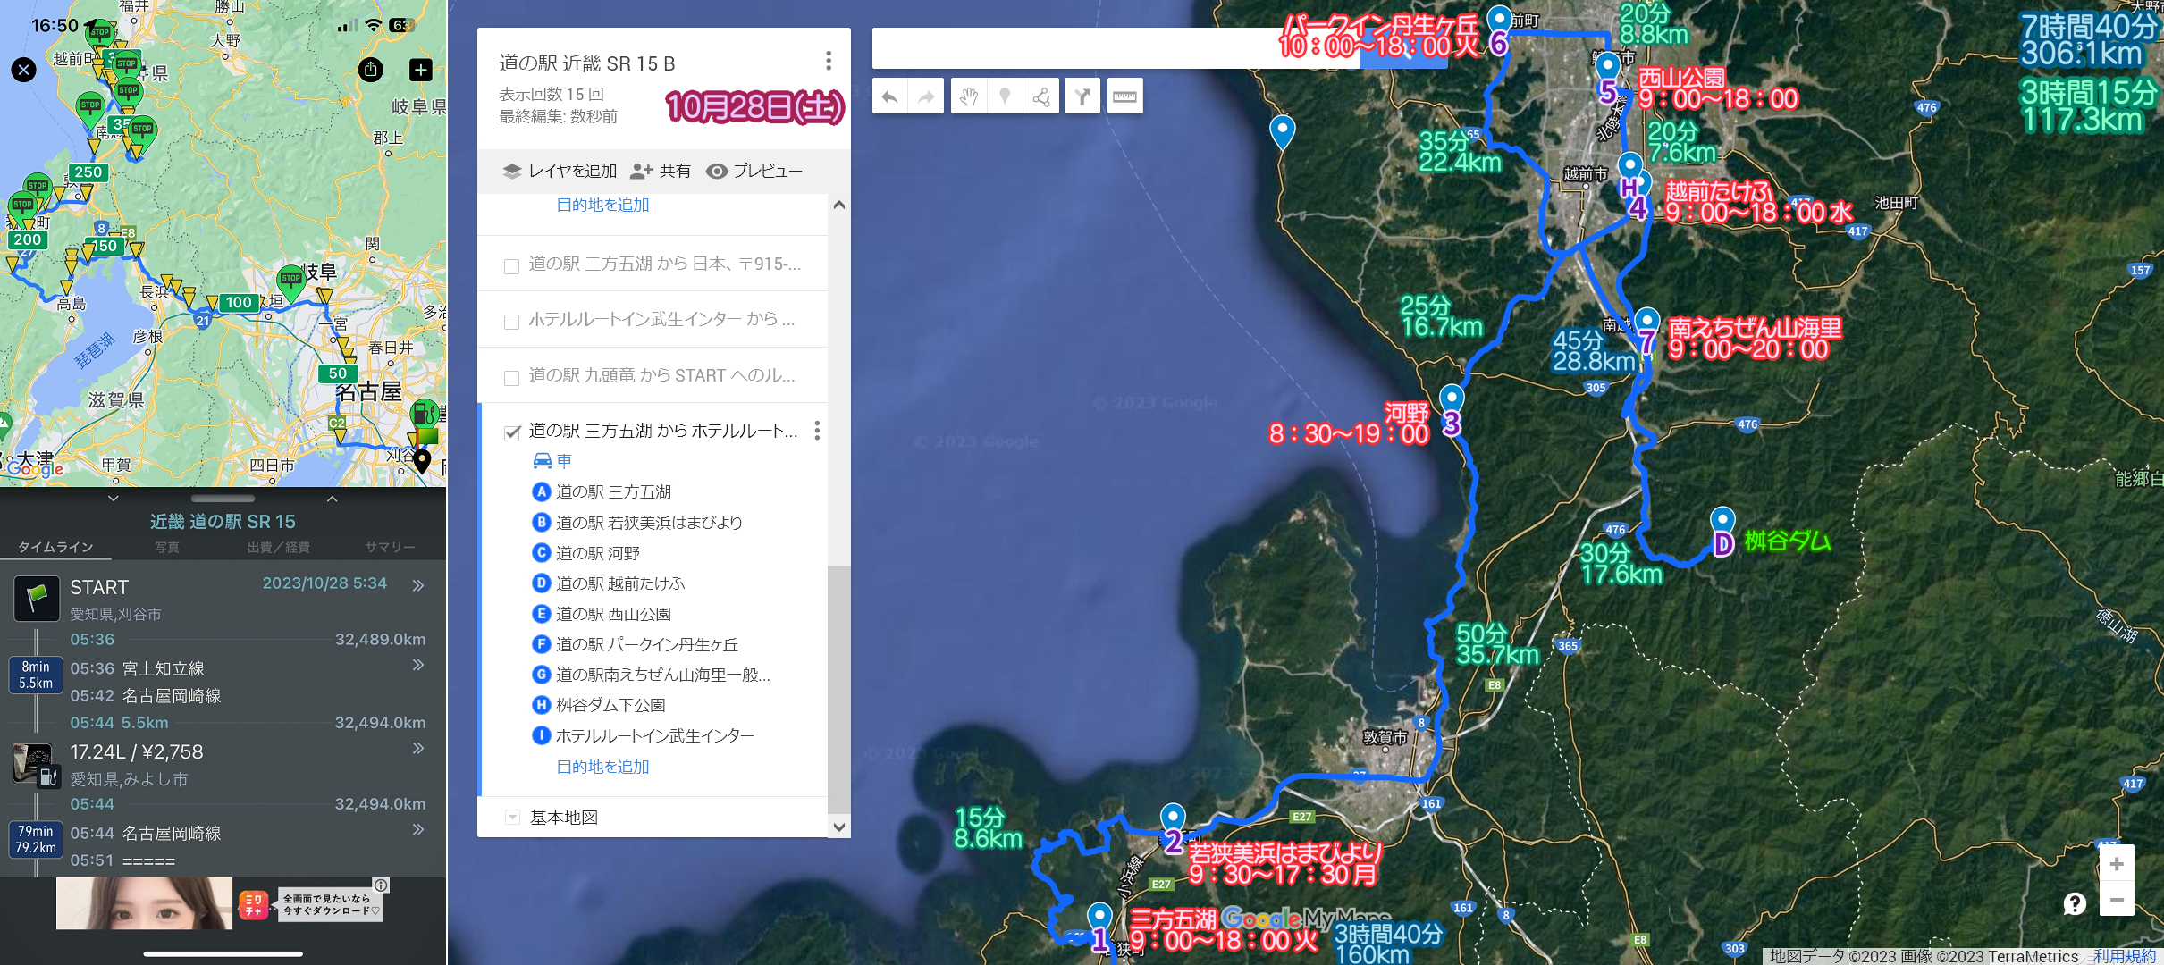
Task: Click レイヤを追加 button
Action: tap(560, 171)
